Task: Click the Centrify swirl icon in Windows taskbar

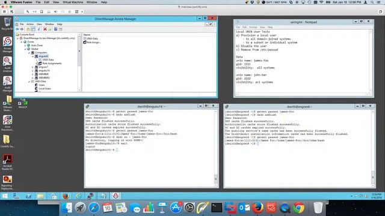Action: coord(115,196)
